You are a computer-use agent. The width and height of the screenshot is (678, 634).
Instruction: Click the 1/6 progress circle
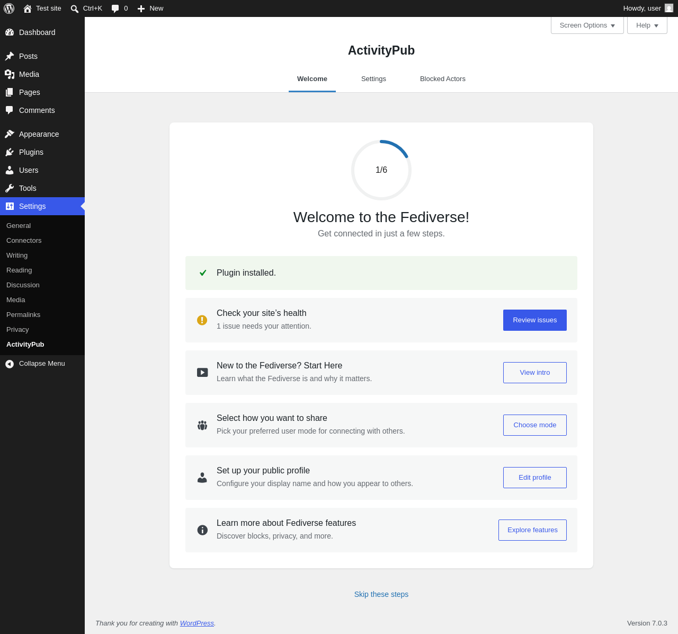381,170
